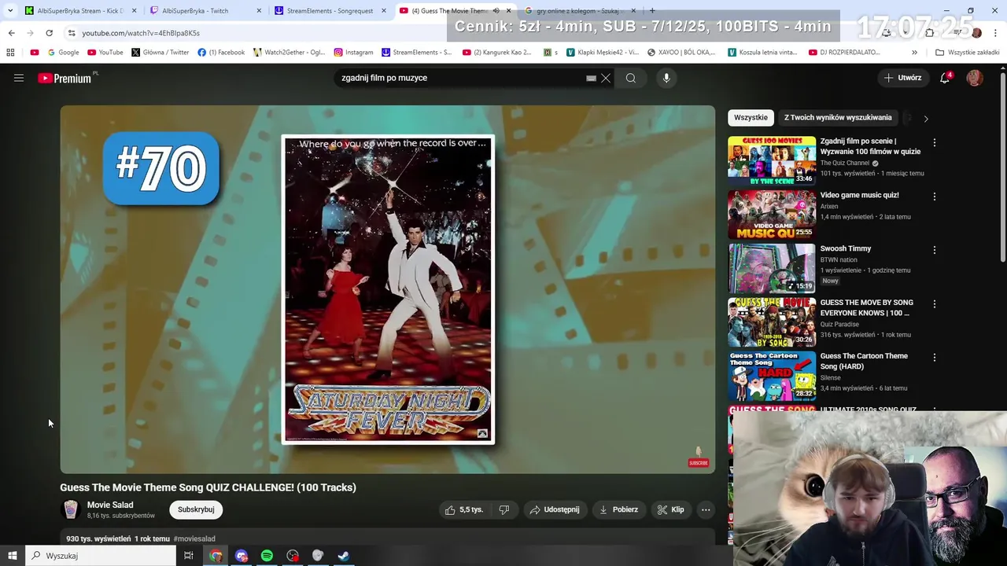Open Spotify from the taskbar
The width and height of the screenshot is (1007, 566).
coord(267,556)
